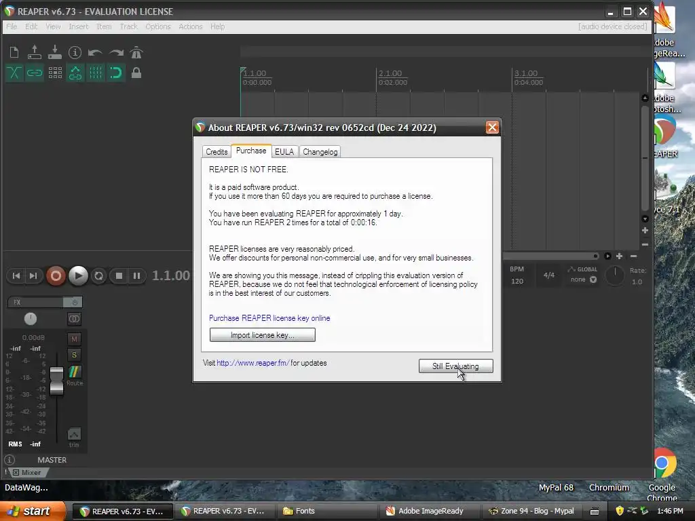Mute the master track M button
Screen dimensions: 695x521
pyautogui.click(x=74, y=339)
